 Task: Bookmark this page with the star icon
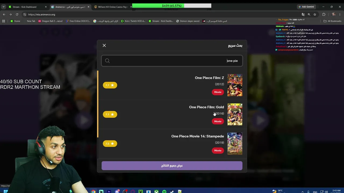point(315,14)
